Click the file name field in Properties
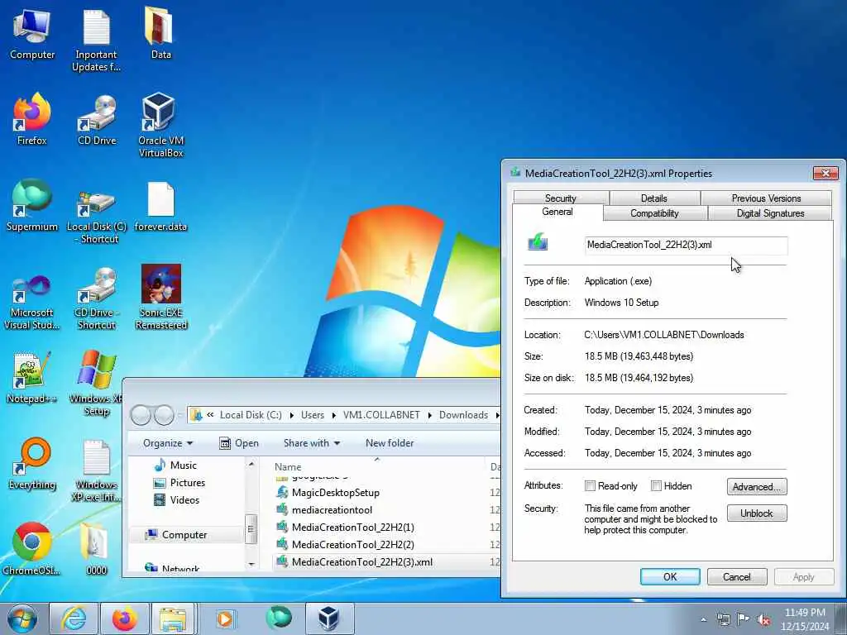Image resolution: width=847 pixels, height=635 pixels. (x=686, y=245)
